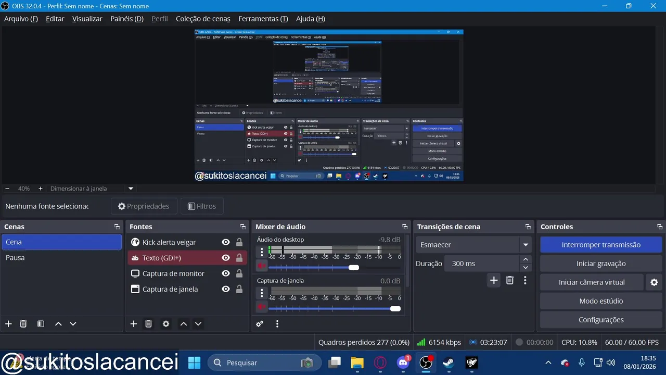Remove selected source with trash icon
This screenshot has width=666, height=375.
tap(148, 324)
